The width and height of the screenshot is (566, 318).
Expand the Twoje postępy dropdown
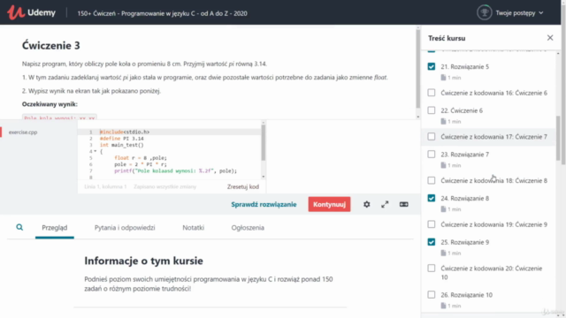tap(519, 13)
